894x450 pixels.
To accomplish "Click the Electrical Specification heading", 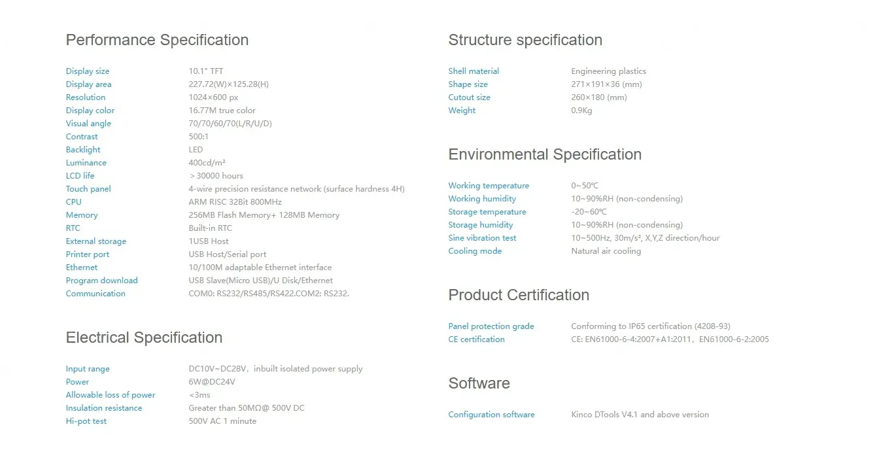I will click(x=144, y=337).
